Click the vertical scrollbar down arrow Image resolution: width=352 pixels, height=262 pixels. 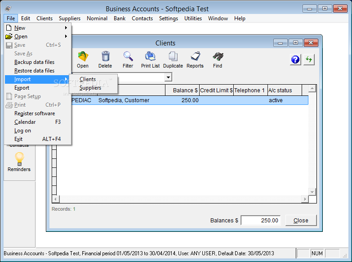(x=312, y=192)
